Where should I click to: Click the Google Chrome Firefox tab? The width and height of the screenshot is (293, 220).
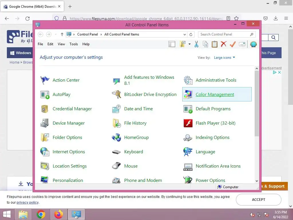(32, 7)
